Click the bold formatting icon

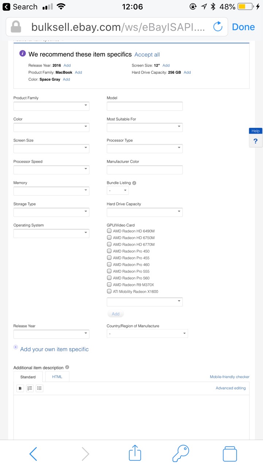(x=20, y=388)
